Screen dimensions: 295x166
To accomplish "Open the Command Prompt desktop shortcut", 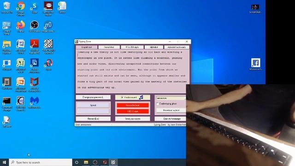I will (x=7, y=103).
